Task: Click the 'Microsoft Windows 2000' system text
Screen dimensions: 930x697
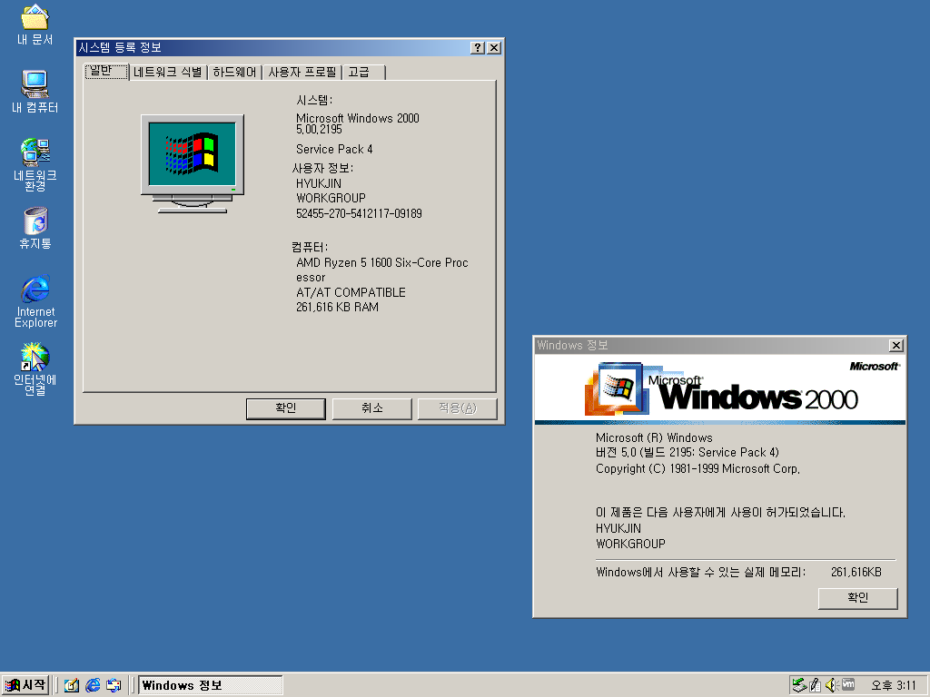Action: coord(358,118)
